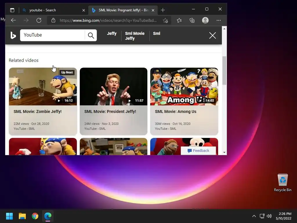Open the bottom-left red Jeffy video thumbnail
Image resolution: width=297 pixels, height=223 pixels.
[x=43, y=146]
